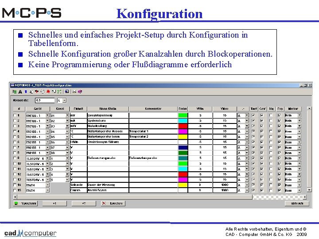The image size is (319, 239).
Task: Click the red color swatch in row 3
Action: [x=183, y=126]
